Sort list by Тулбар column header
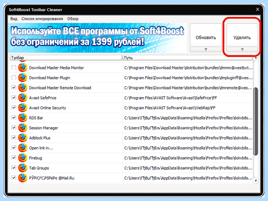The width and height of the screenshot is (268, 201). coord(66,58)
